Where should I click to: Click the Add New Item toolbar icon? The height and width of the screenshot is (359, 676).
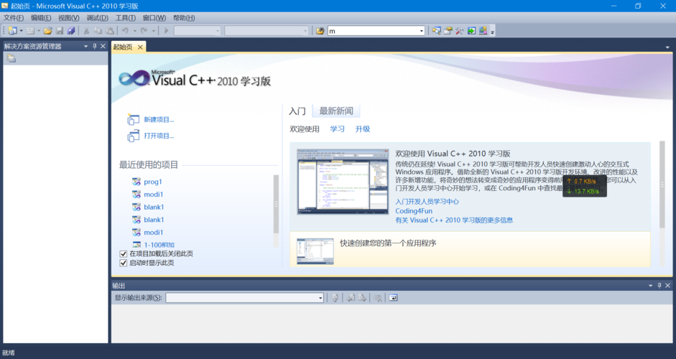coord(30,31)
